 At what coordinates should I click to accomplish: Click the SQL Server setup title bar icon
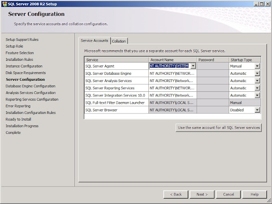click(x=5, y=4)
